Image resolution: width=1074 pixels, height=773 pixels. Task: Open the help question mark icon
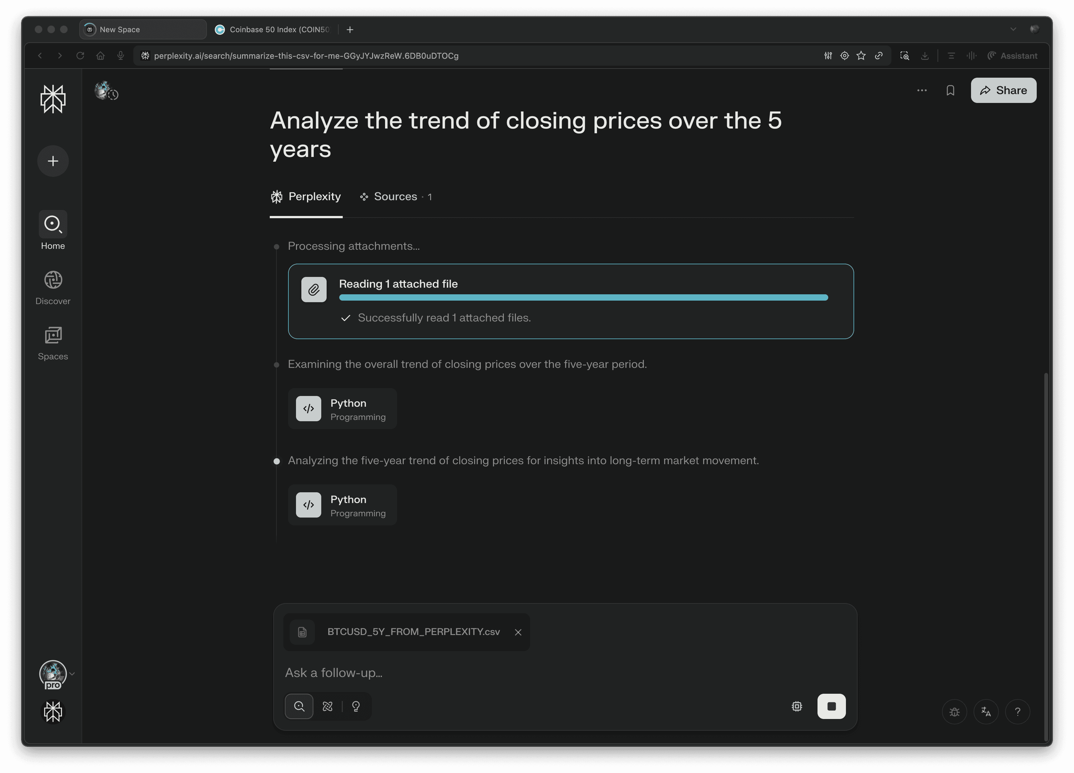click(x=1018, y=711)
